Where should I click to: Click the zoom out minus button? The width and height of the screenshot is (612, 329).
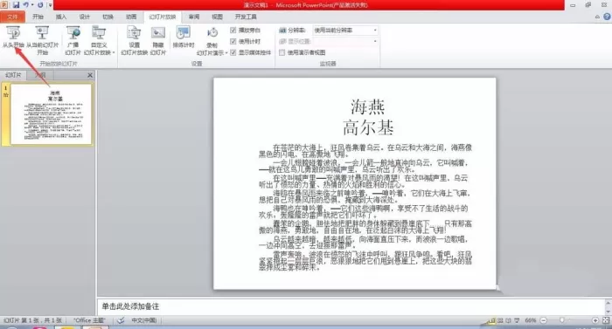pos(543,320)
